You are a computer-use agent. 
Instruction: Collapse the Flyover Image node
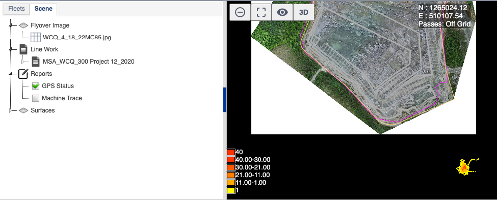click(11, 25)
